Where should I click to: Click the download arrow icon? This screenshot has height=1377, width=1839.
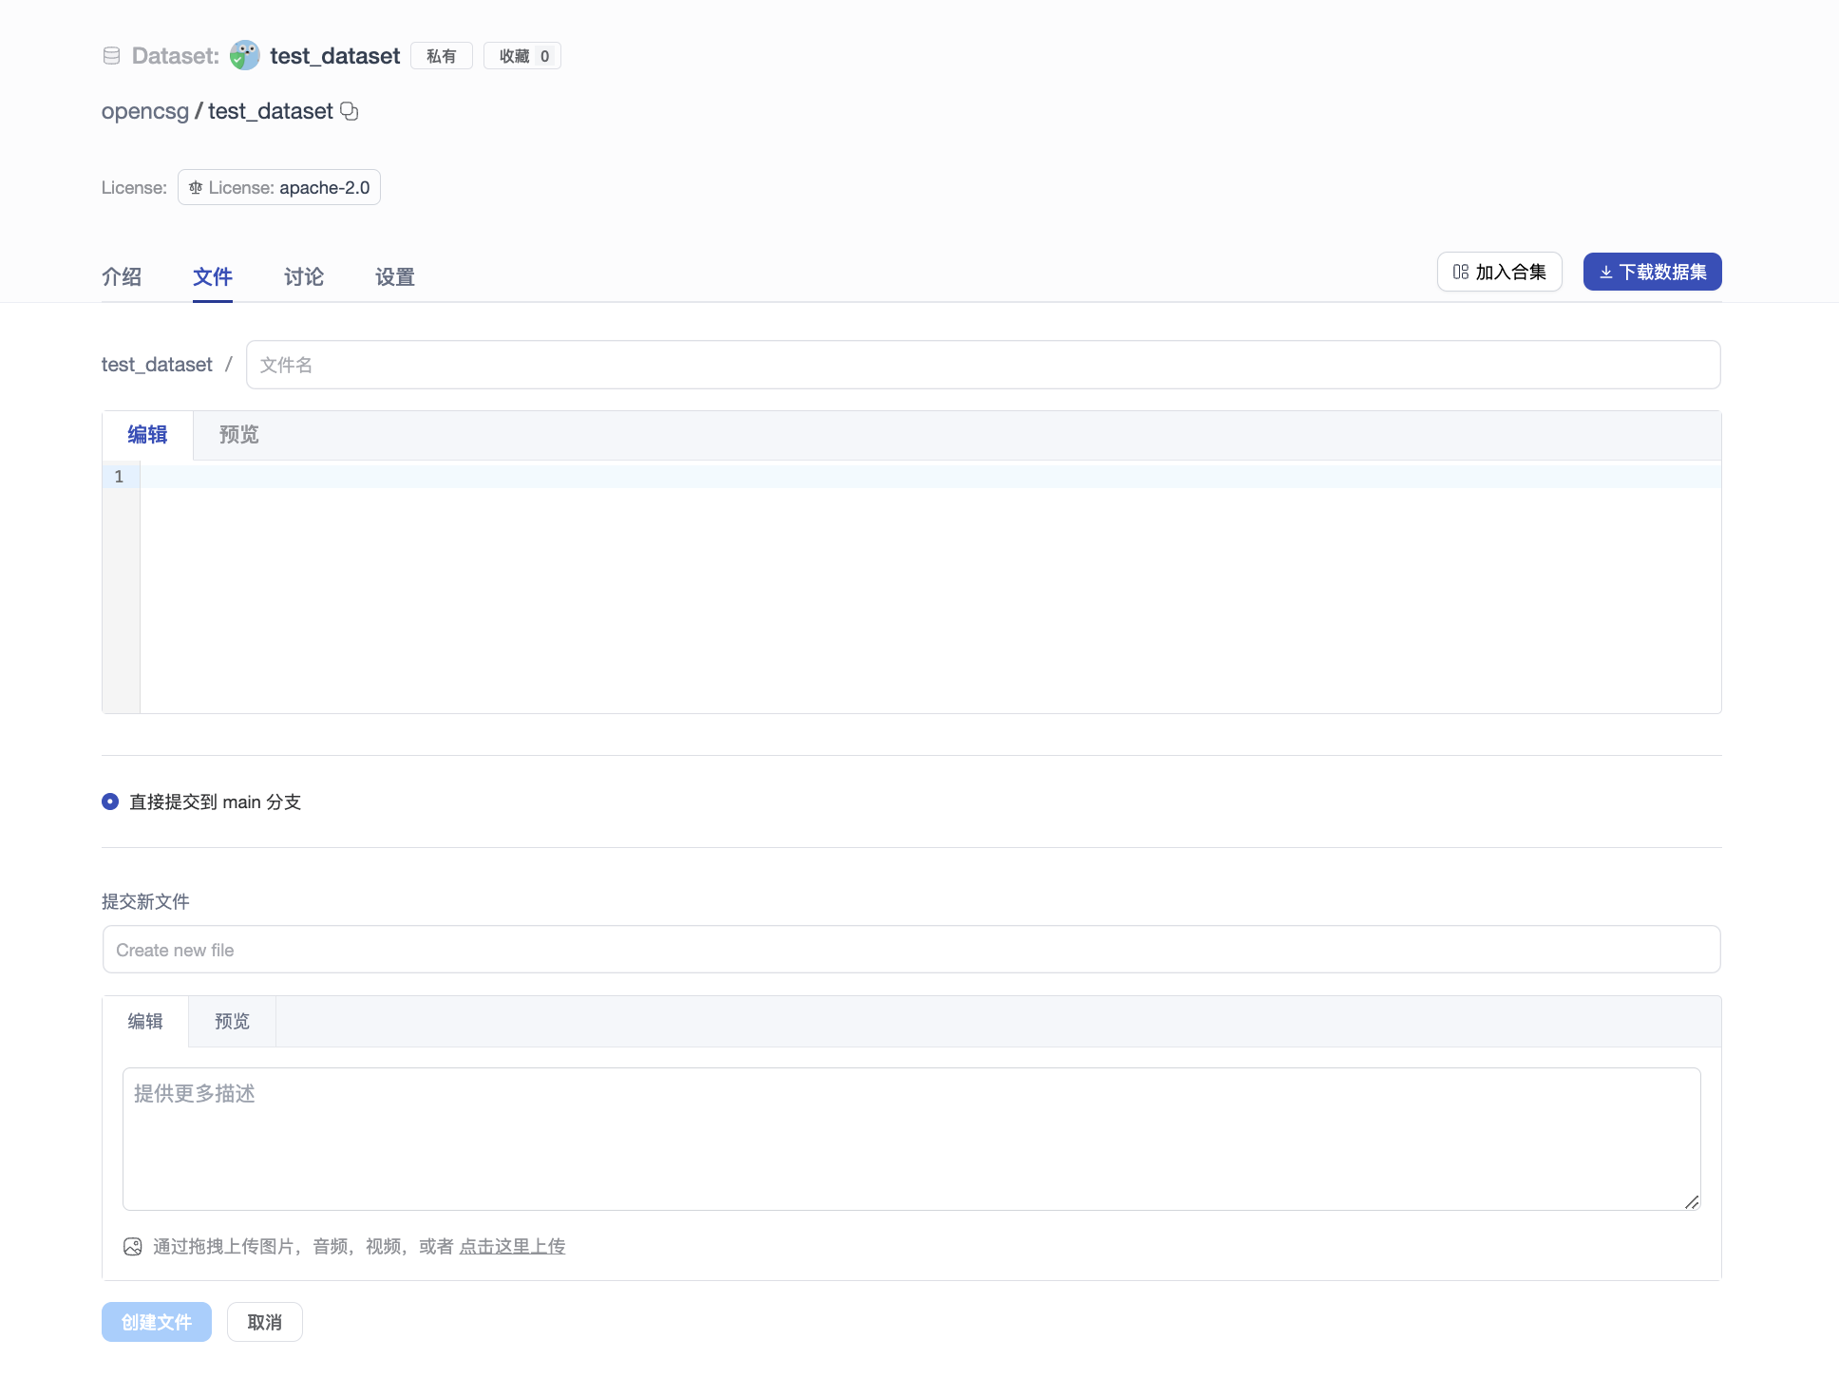coord(1606,273)
